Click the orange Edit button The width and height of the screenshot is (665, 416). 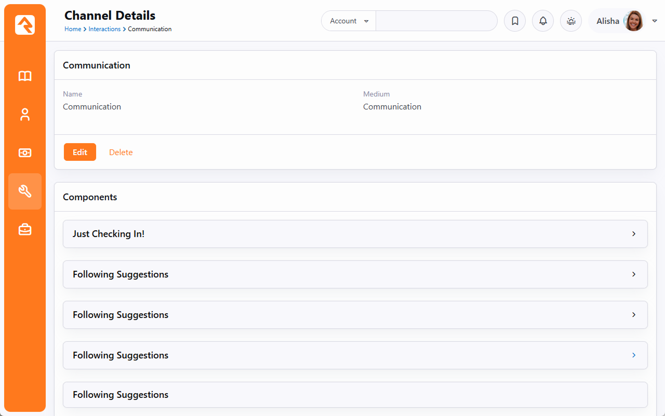(80, 152)
